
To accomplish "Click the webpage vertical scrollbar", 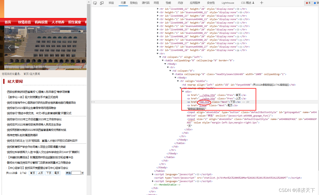I will coord(89,90).
